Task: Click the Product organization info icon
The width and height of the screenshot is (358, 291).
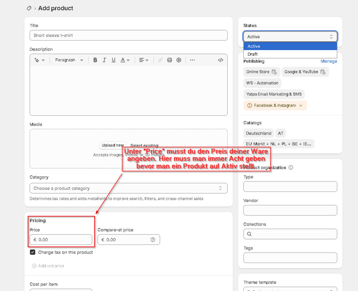Action: [x=291, y=168]
